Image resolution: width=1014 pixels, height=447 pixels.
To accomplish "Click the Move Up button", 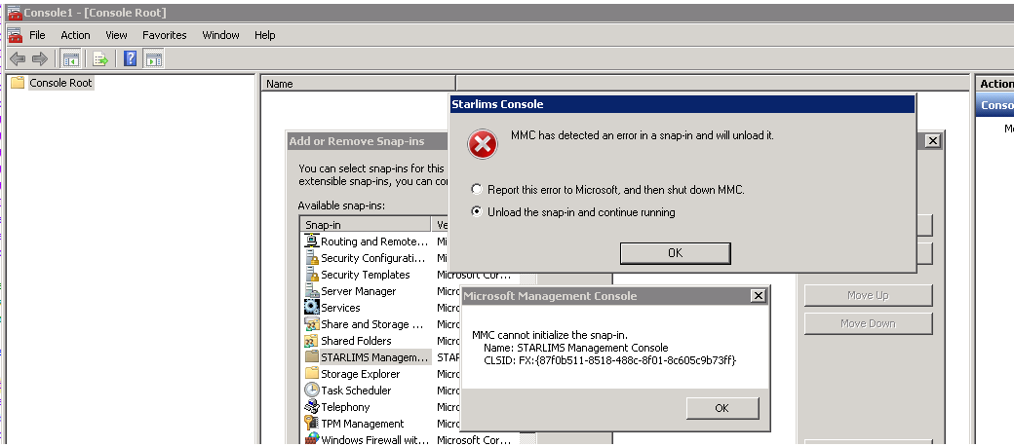I will coord(868,295).
